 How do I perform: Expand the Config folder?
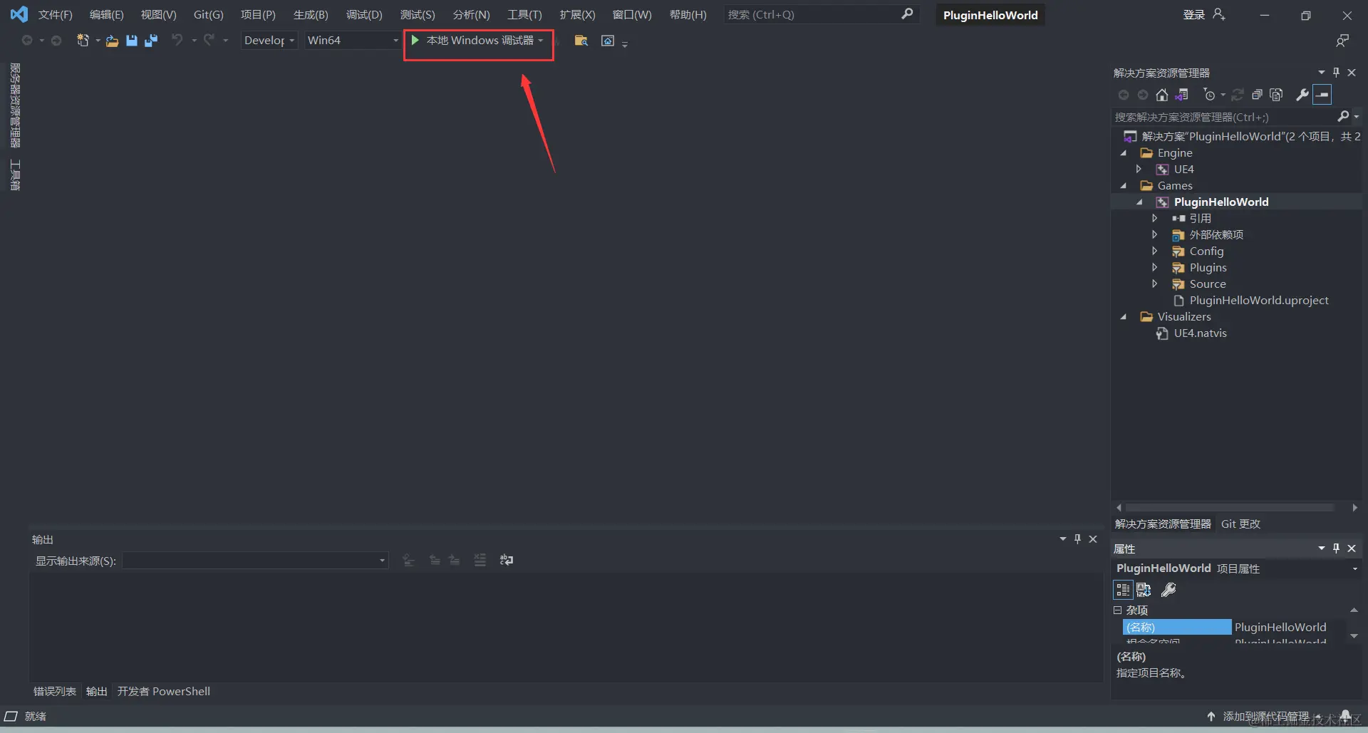tap(1155, 251)
